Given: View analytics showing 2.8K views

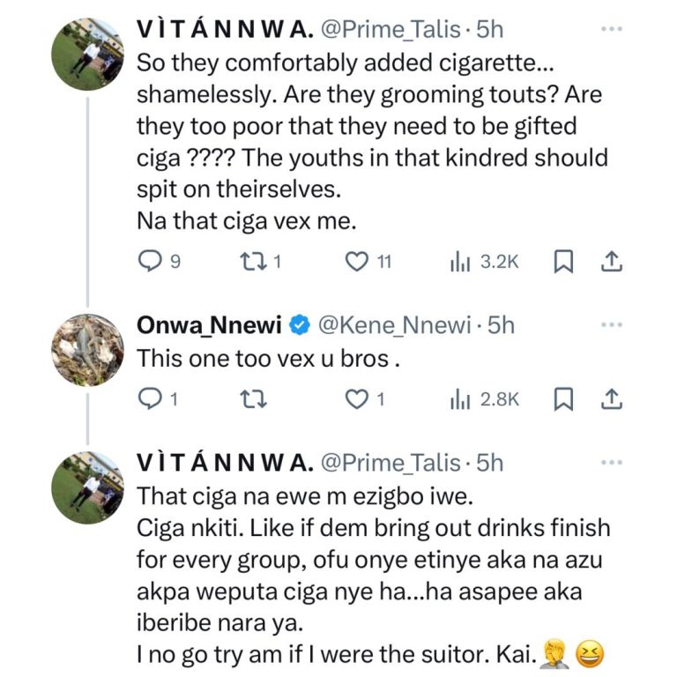Looking at the screenshot, I should [458, 399].
